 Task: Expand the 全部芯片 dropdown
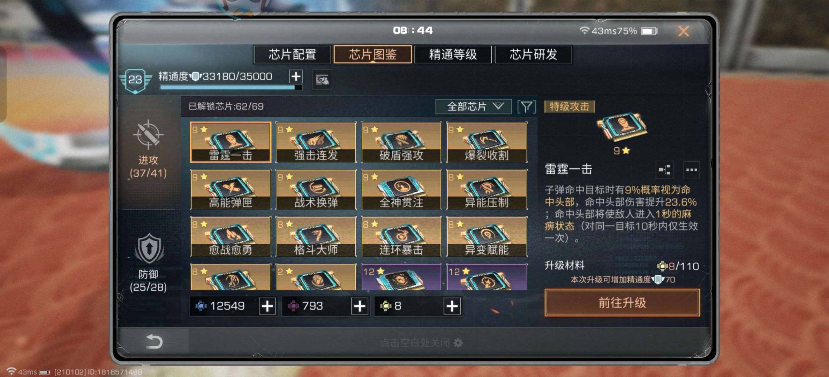[474, 106]
